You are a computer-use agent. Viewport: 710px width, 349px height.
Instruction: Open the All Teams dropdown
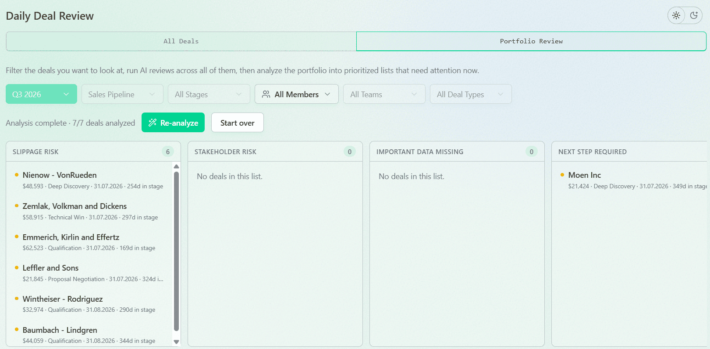[384, 94]
